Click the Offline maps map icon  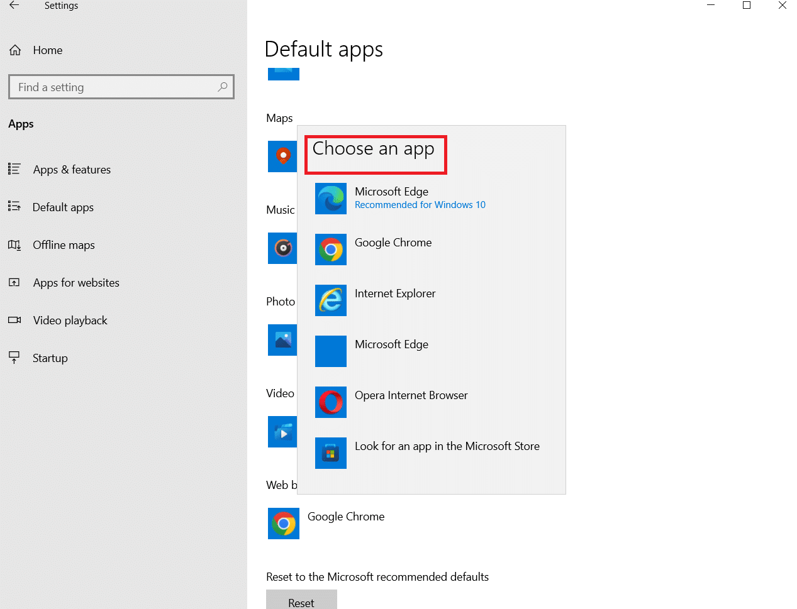[14, 244]
